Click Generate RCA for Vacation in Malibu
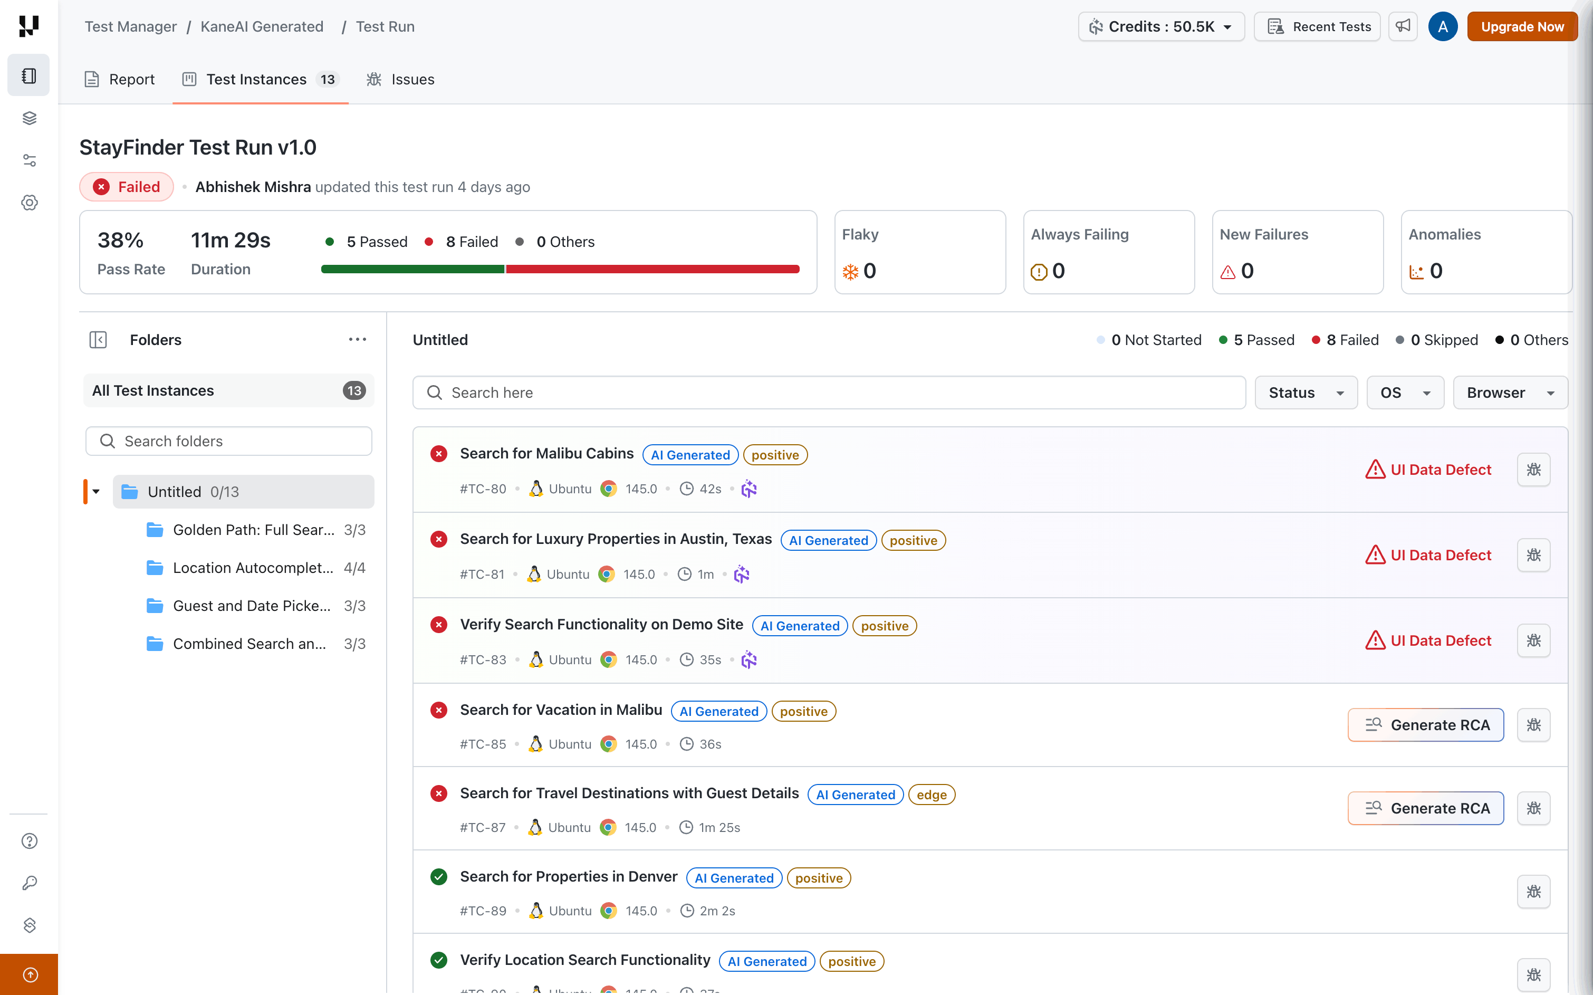This screenshot has width=1593, height=995. [x=1425, y=724]
